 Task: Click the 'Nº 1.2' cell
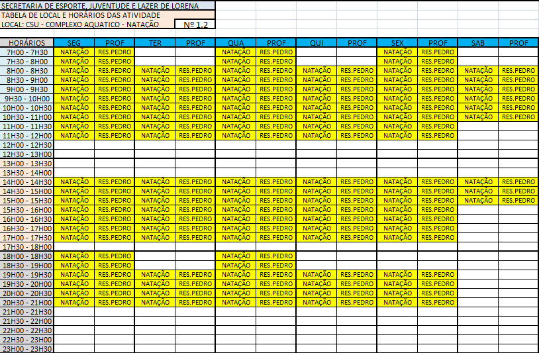(x=195, y=24)
